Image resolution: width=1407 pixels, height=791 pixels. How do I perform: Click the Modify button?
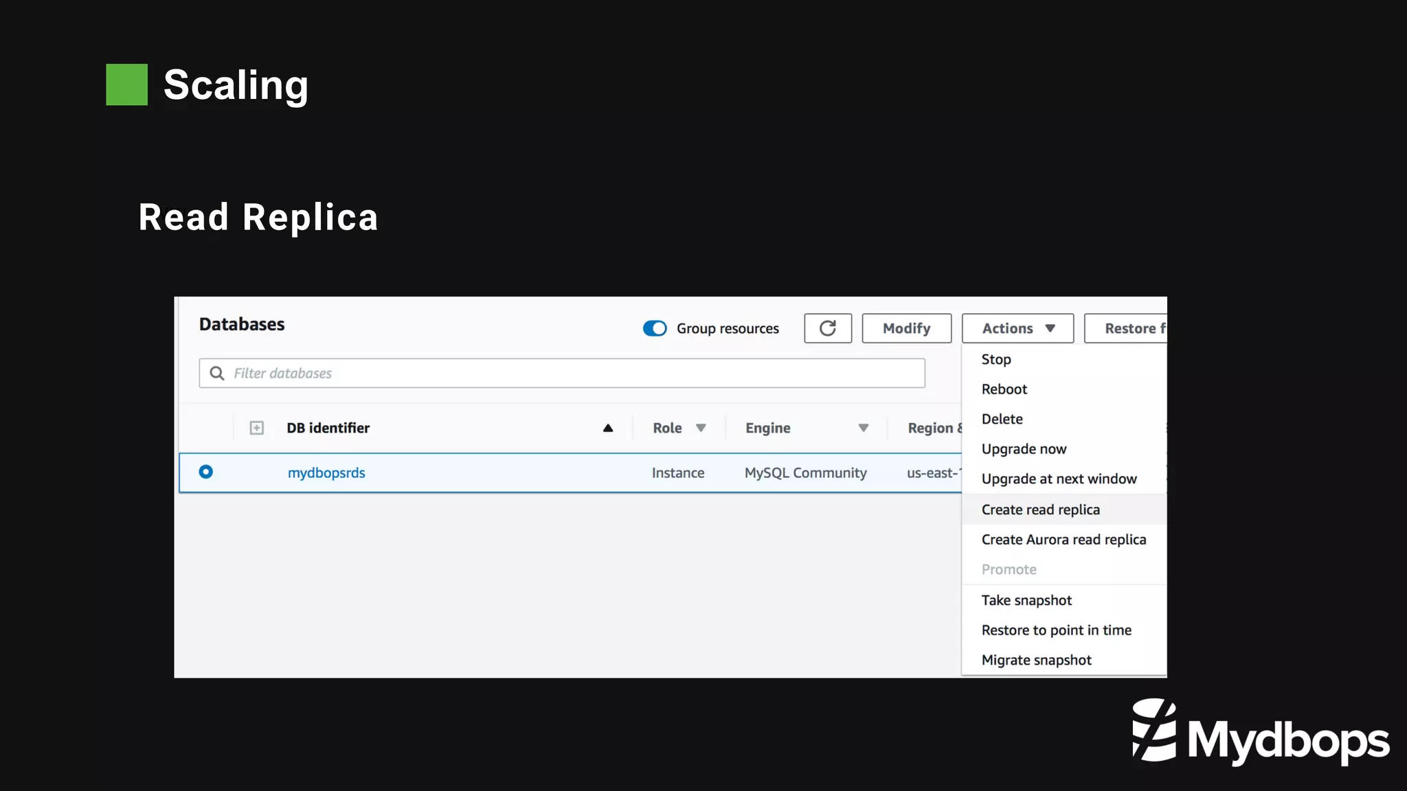[906, 328]
